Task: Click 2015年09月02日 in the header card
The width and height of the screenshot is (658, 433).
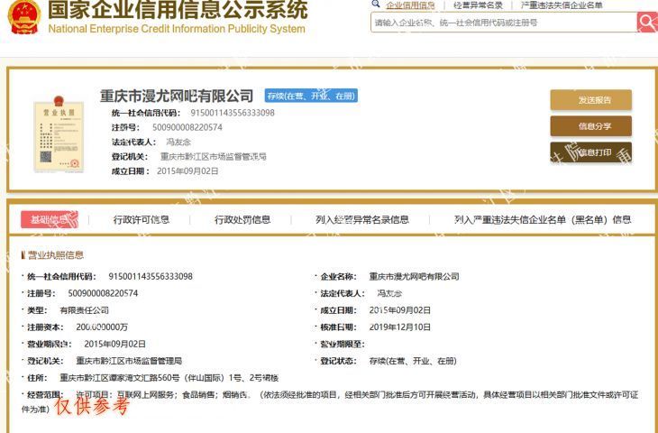Action: (x=187, y=170)
